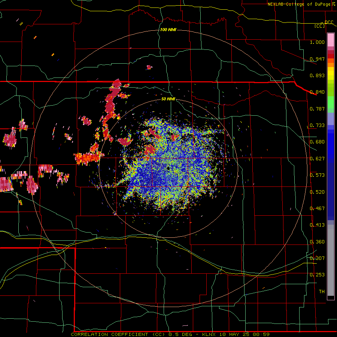This screenshot has width=337, height=337.
Task: Click the 0.733 legend value
Action: [317, 125]
